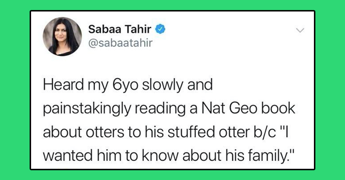345x180 pixels.
Task: Open the tweet options chevron
Action: tap(300, 30)
